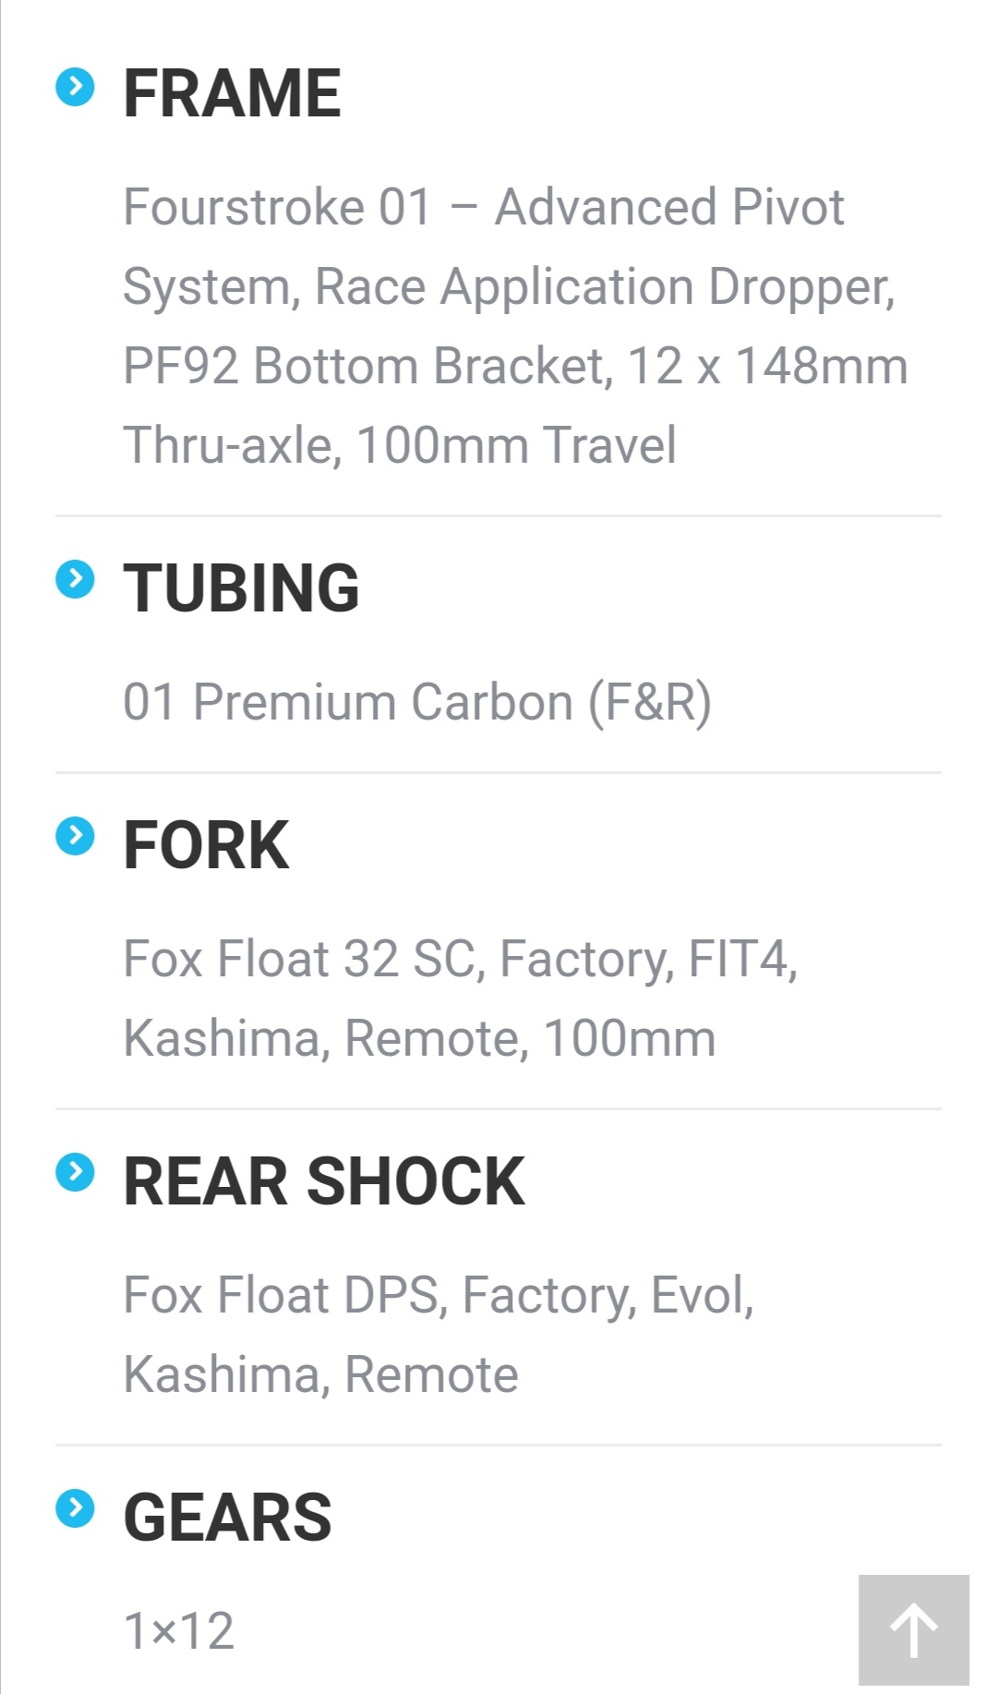Image resolution: width=997 pixels, height=1694 pixels.
Task: Click the Fourstroke 01 frame description text
Action: [x=514, y=325]
